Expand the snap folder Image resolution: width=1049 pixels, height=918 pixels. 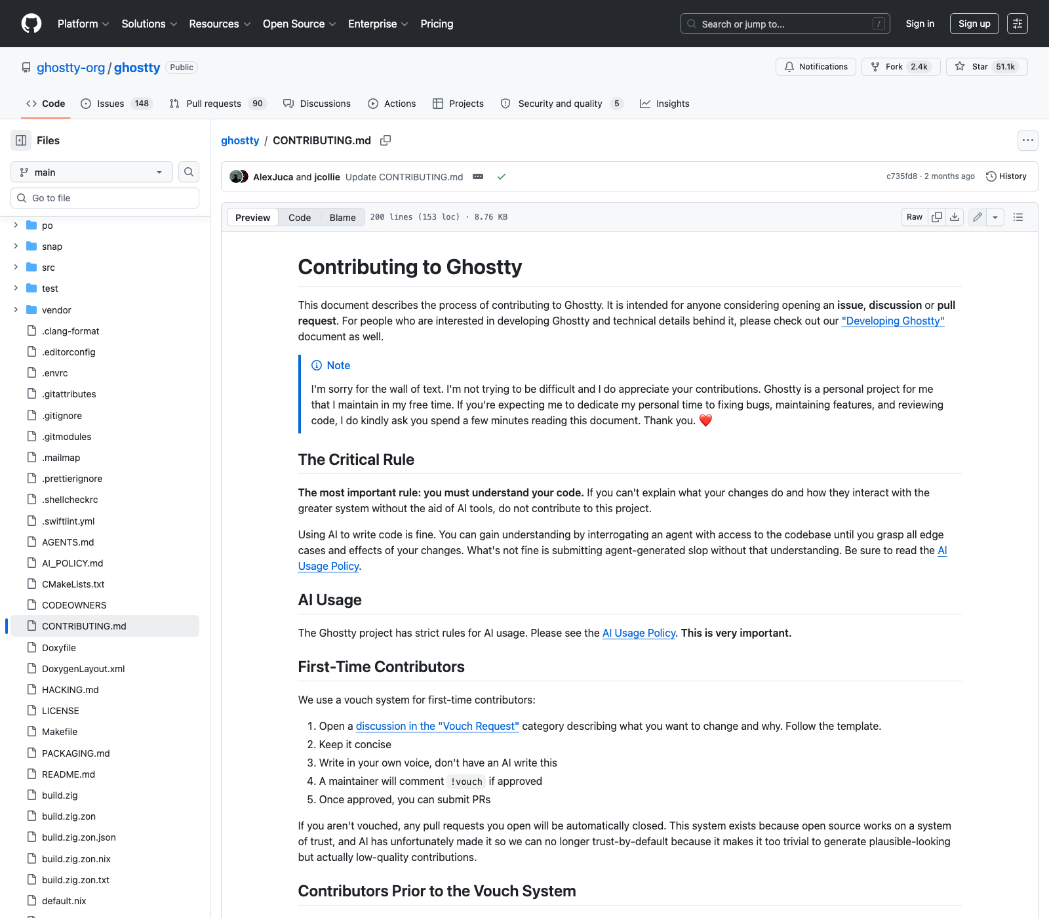16,246
